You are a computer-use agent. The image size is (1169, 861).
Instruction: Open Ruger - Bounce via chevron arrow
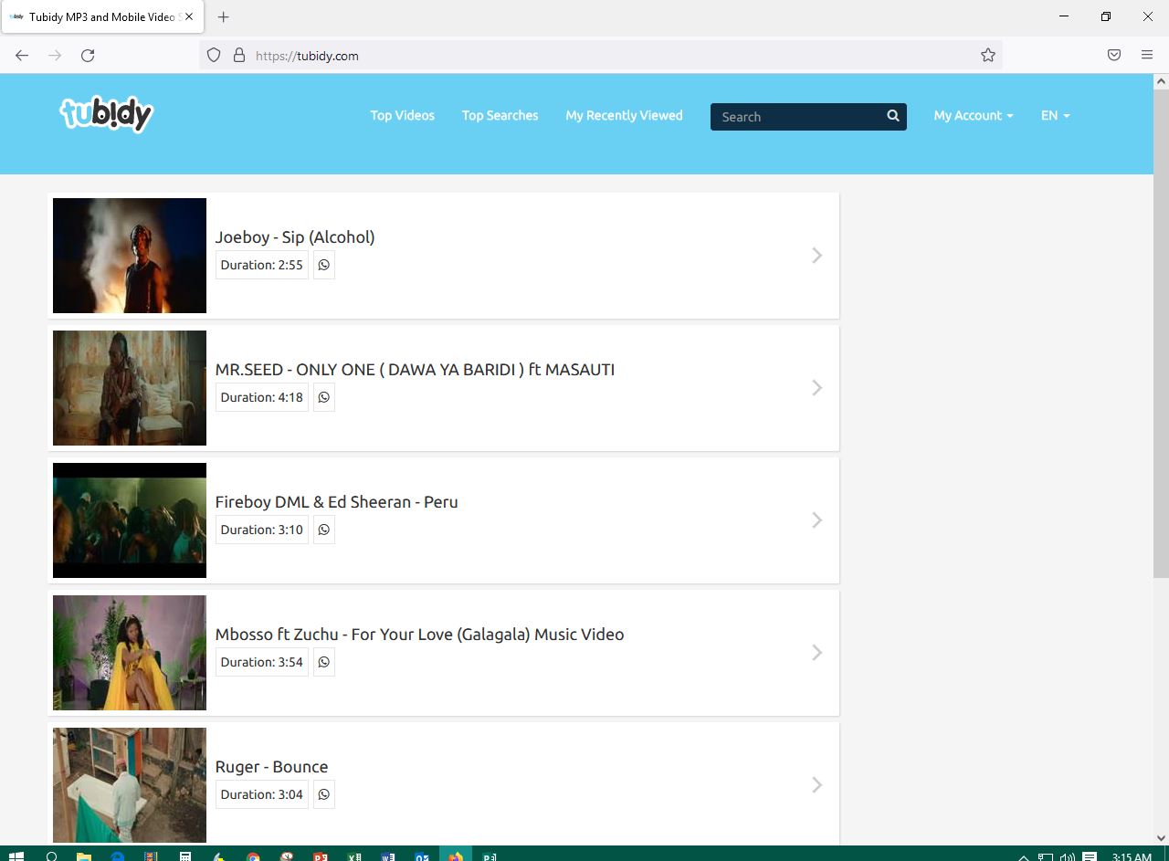[x=817, y=785]
